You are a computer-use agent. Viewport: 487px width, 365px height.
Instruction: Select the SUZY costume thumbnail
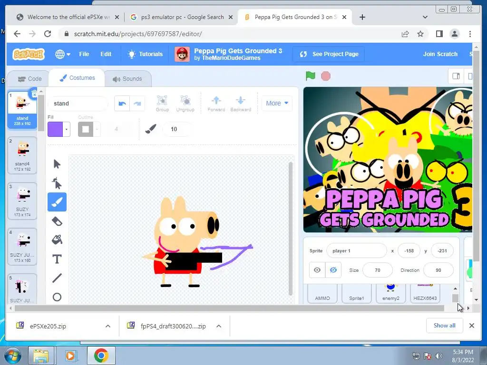(22, 201)
